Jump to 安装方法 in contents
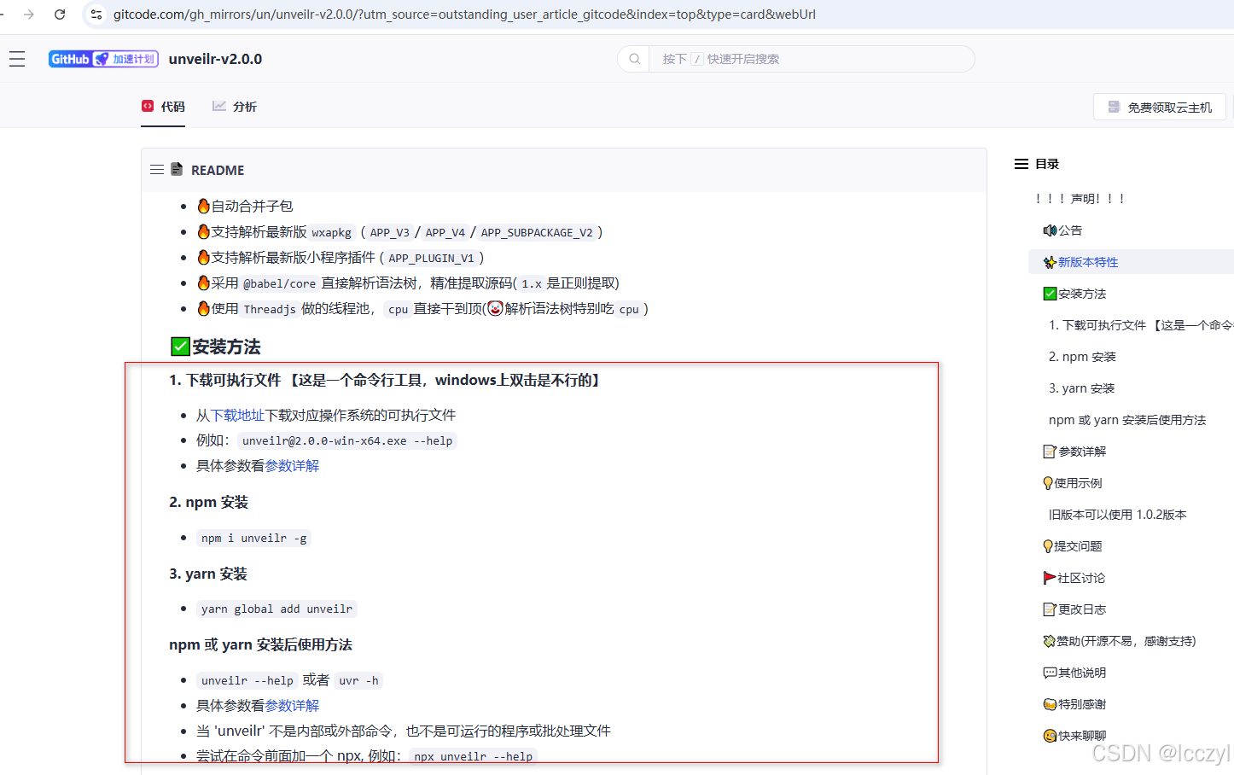This screenshot has width=1234, height=775. [1074, 294]
